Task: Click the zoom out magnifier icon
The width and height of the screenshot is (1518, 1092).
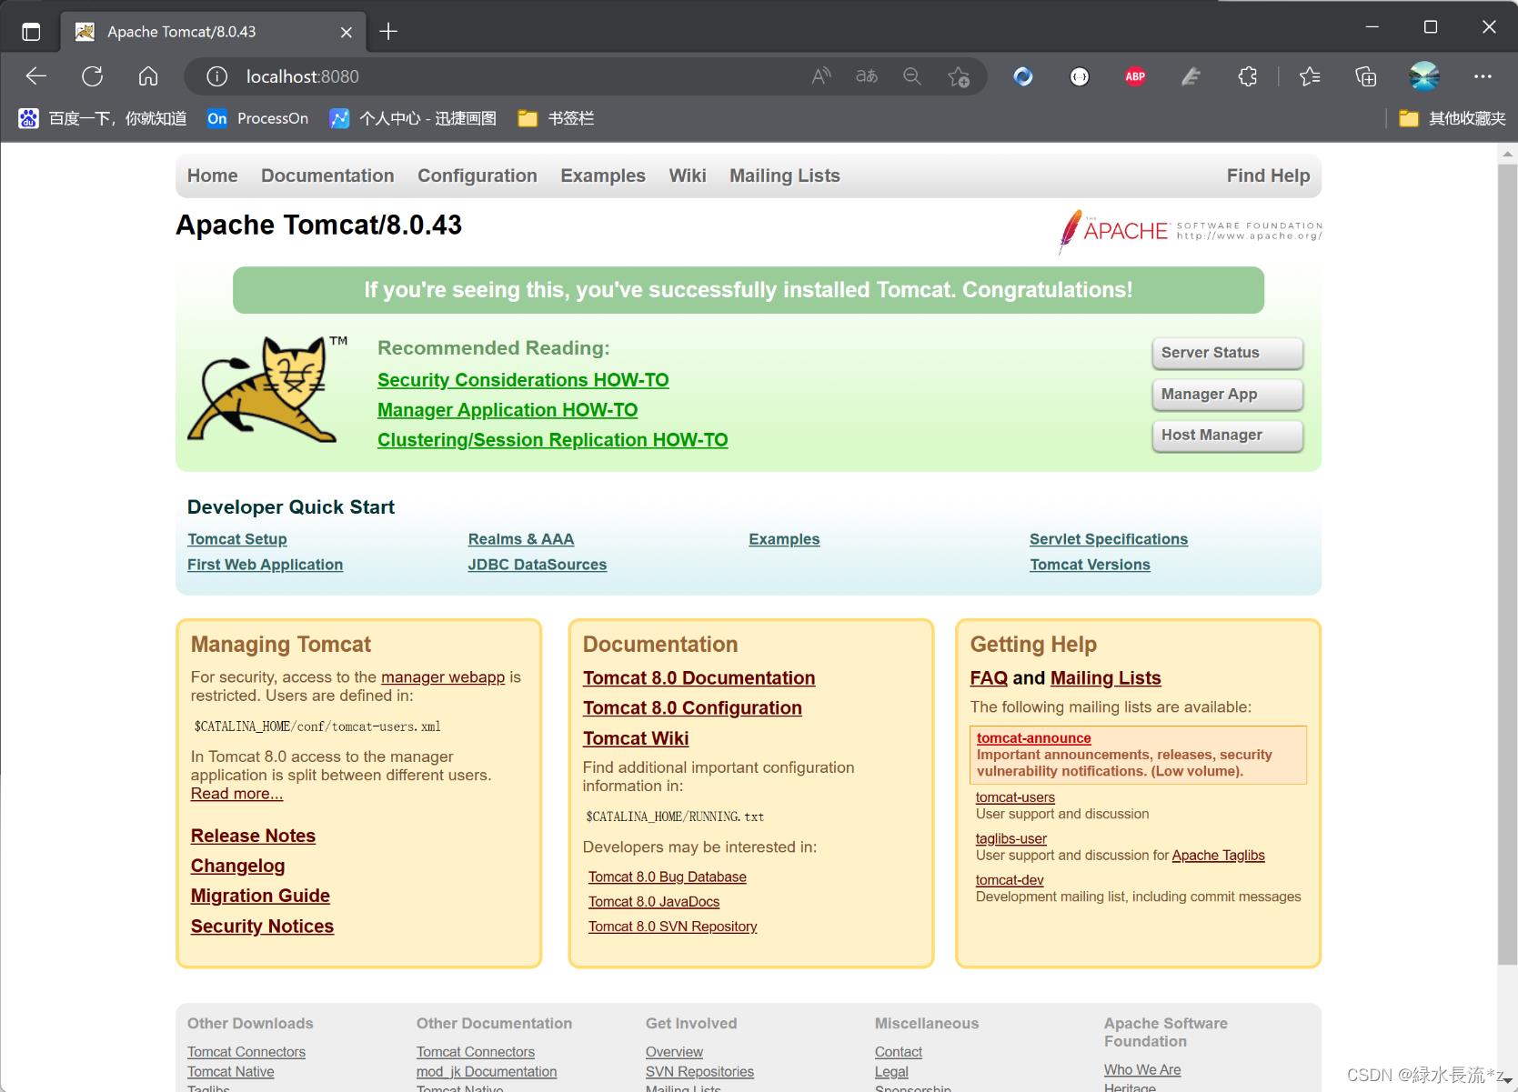Action: click(912, 76)
